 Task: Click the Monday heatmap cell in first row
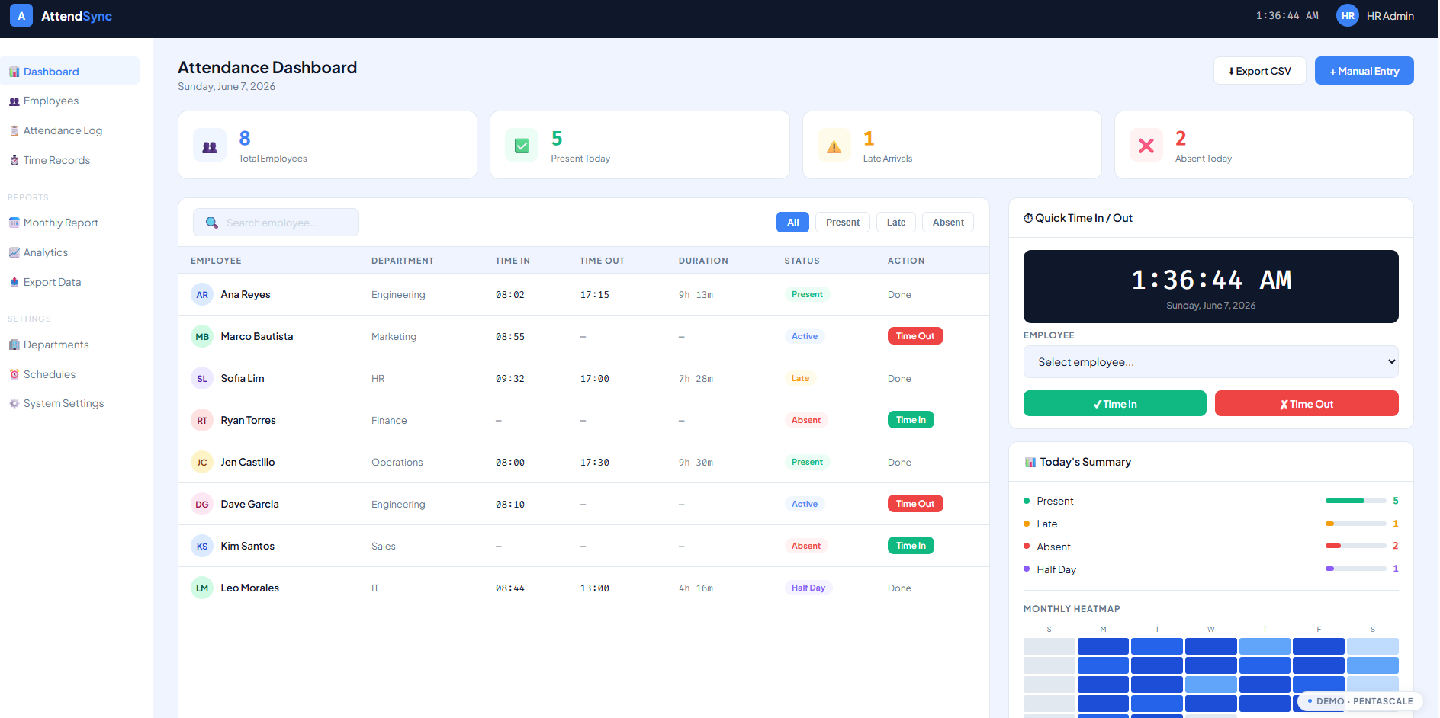point(1103,646)
